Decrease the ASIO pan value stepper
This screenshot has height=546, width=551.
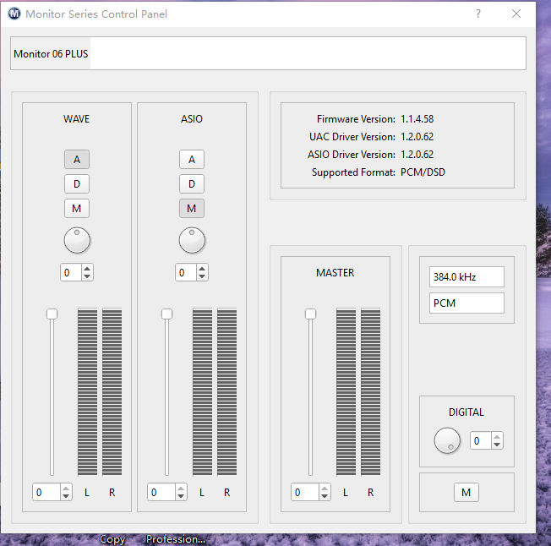click(x=202, y=276)
